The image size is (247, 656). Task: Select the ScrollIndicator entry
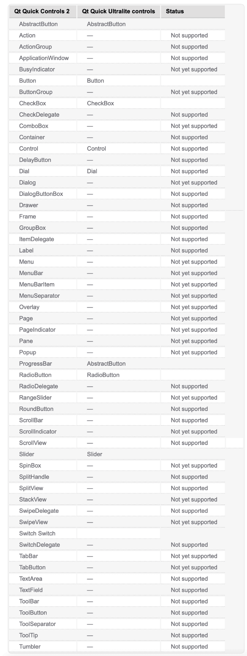[x=38, y=432]
